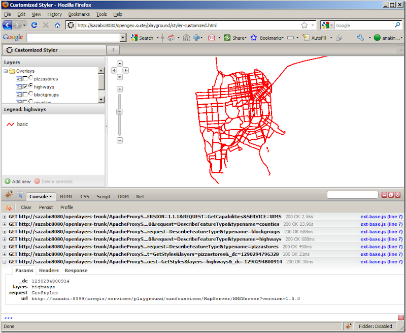Click Google toolbar Search button

tap(142, 38)
